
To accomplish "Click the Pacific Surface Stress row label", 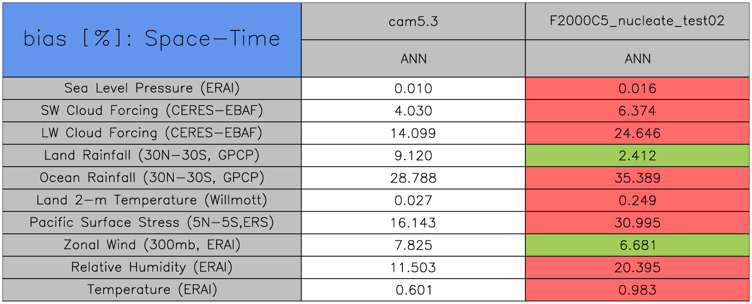I will coord(152,222).
